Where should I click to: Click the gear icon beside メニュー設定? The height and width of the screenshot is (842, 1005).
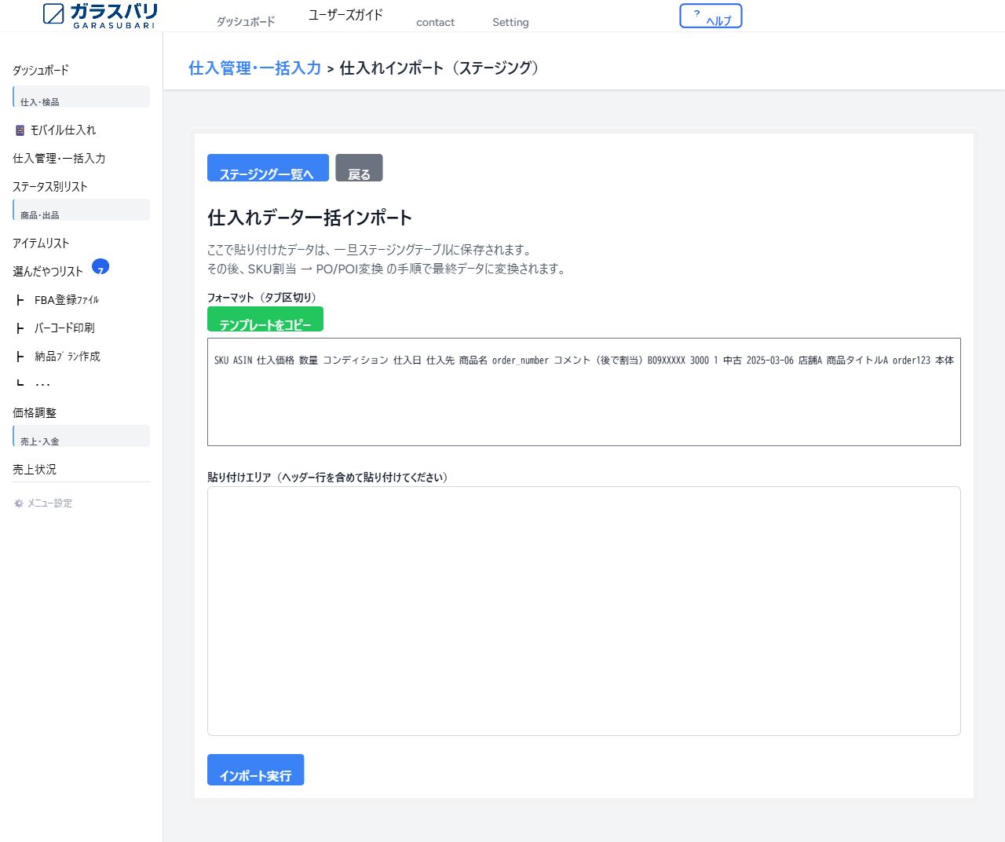[x=17, y=503]
